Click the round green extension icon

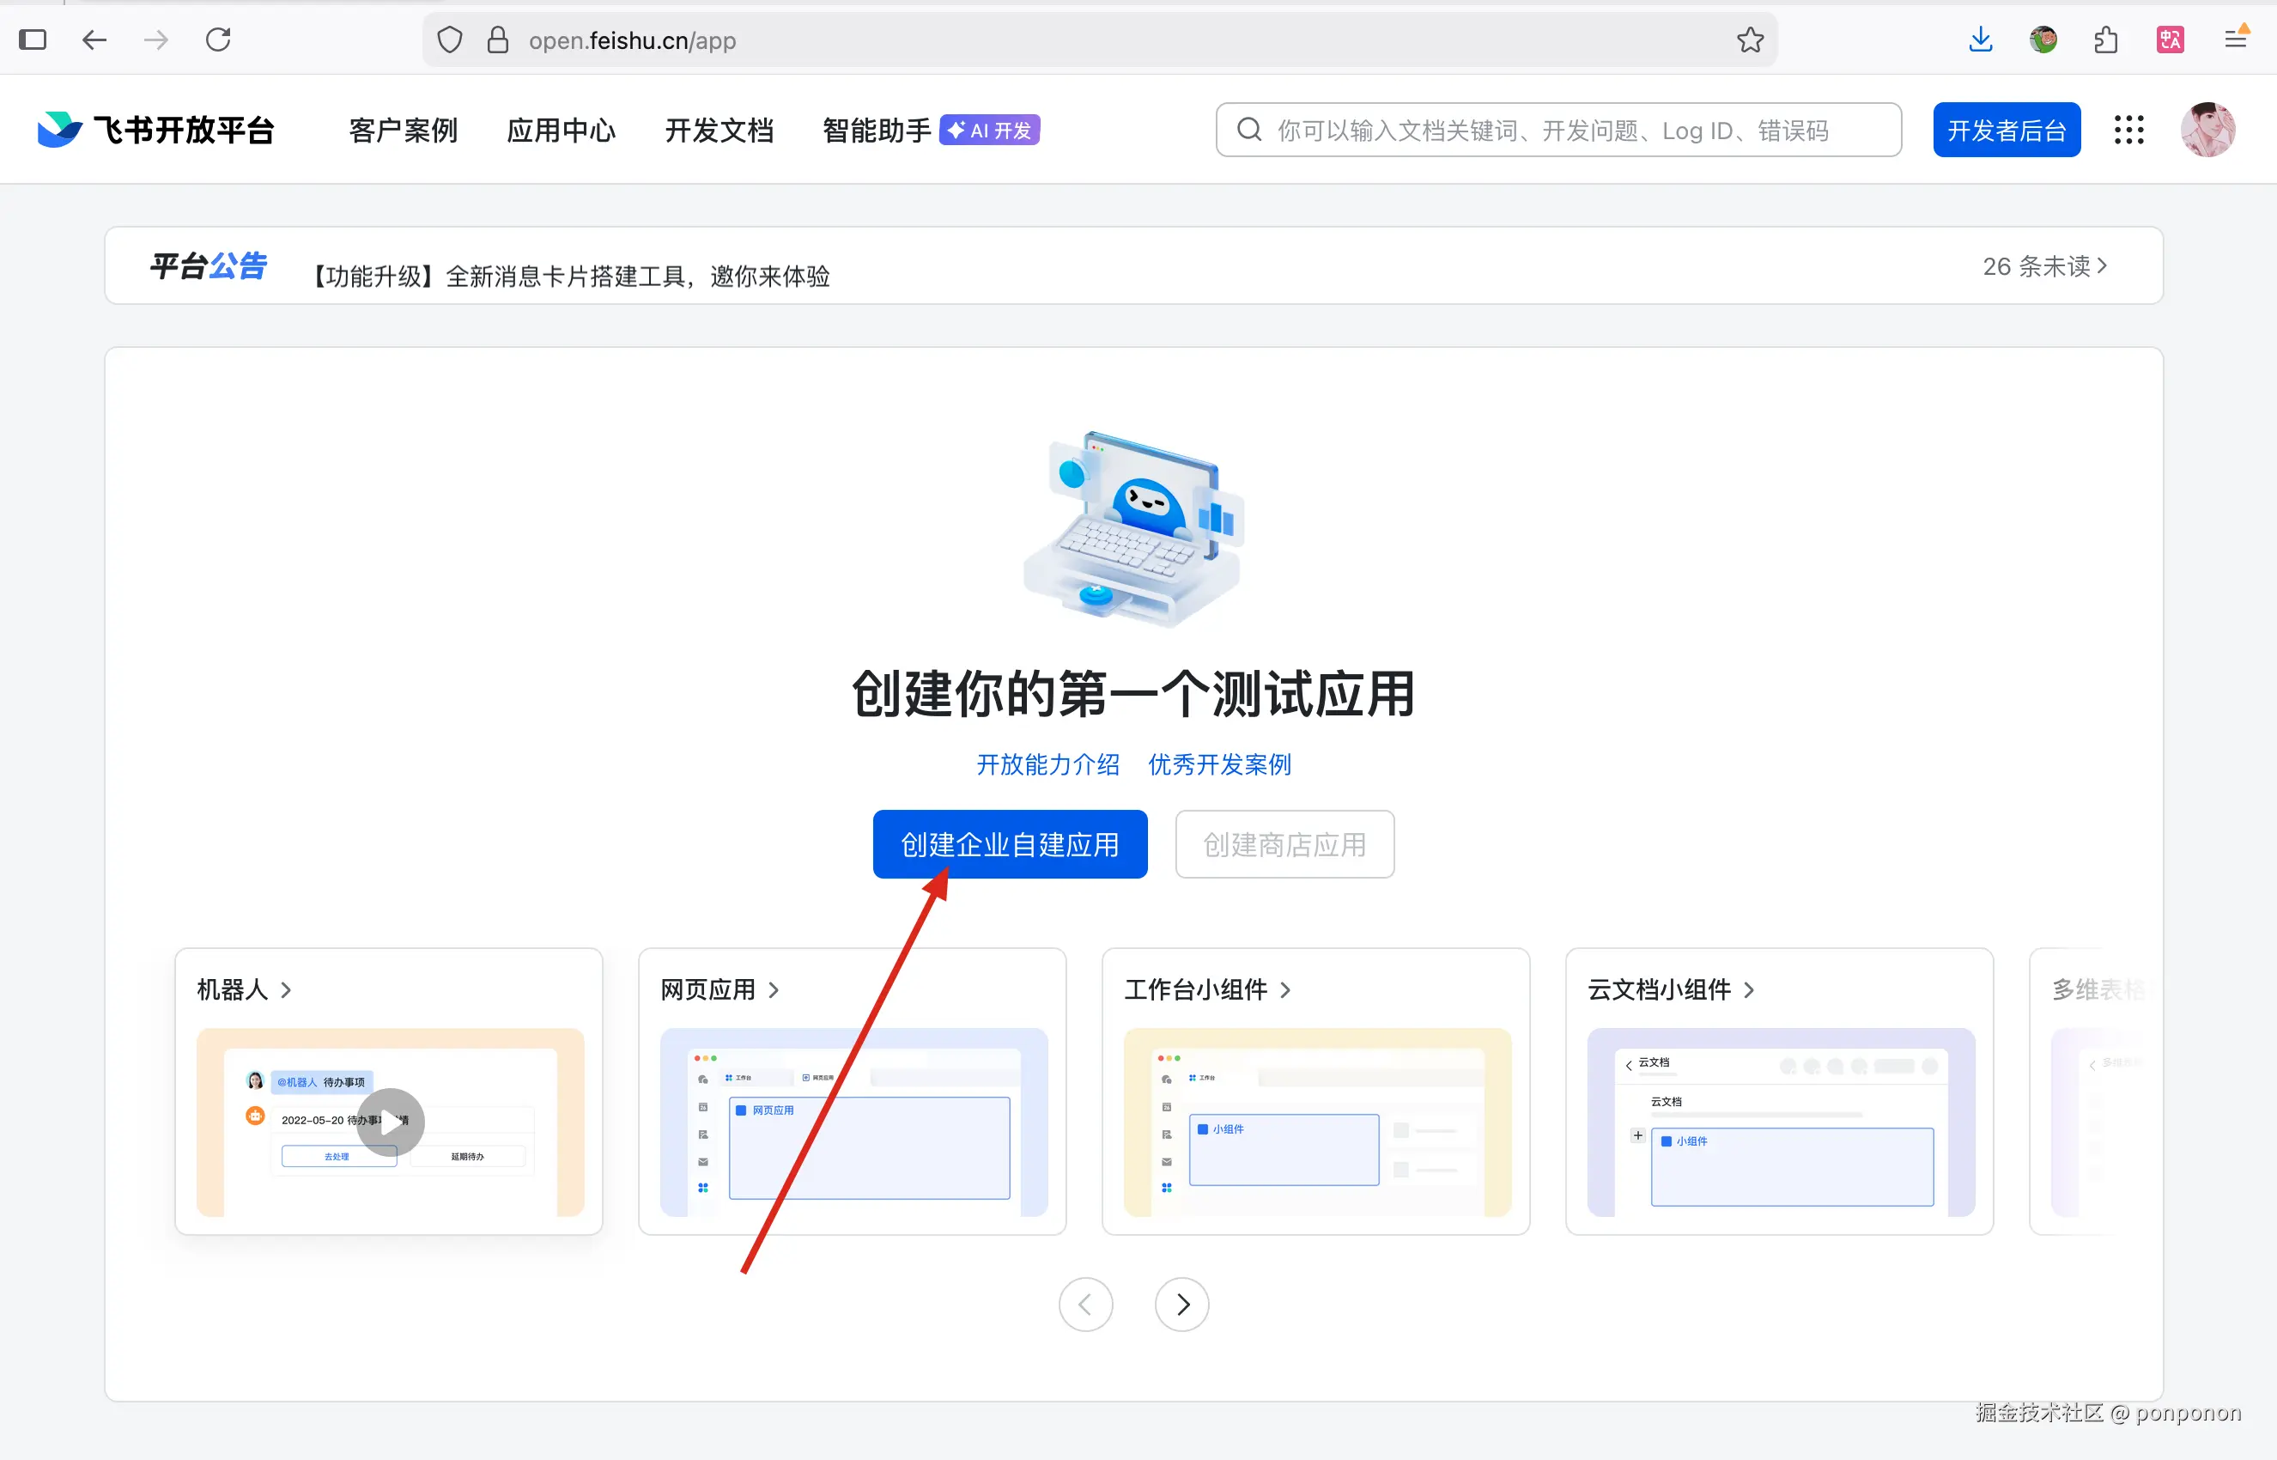point(2043,40)
